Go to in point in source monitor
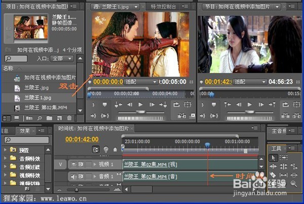 click(x=118, y=105)
